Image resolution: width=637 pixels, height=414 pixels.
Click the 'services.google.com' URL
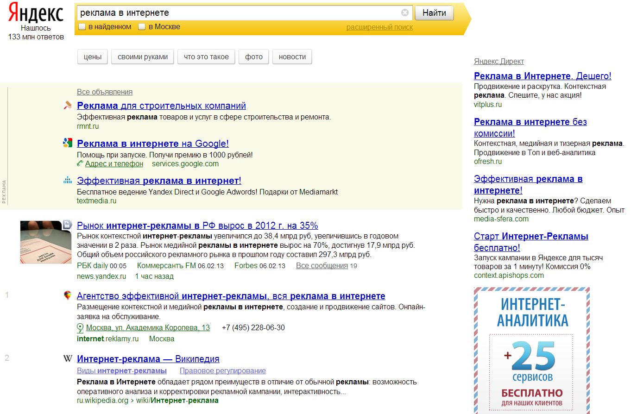tap(185, 164)
